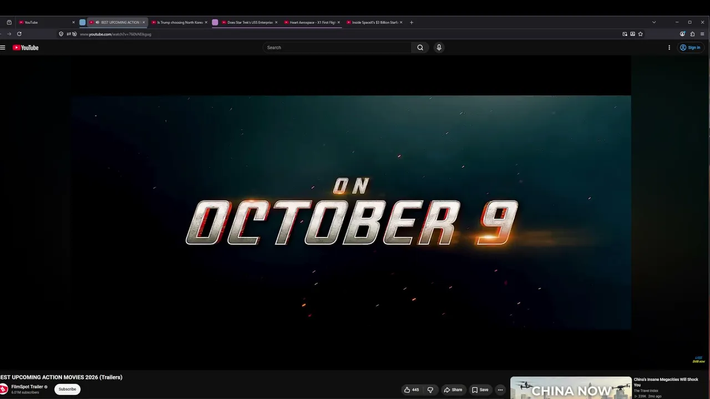Bookmark this page with the star
710x399 pixels.
(x=640, y=34)
